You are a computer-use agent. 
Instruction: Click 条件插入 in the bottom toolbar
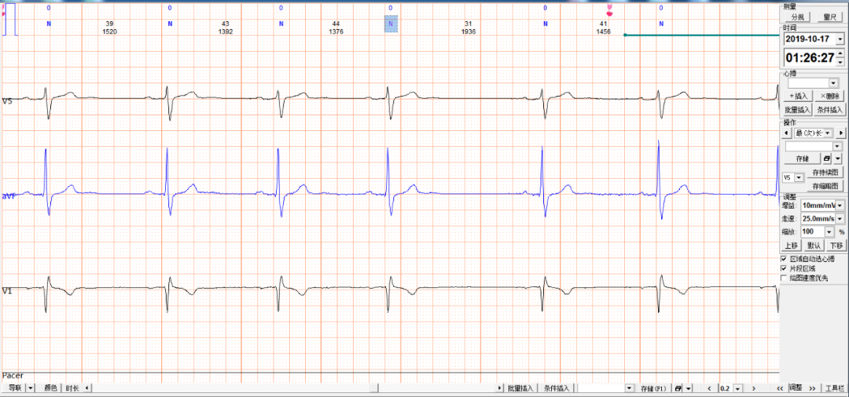[557, 388]
